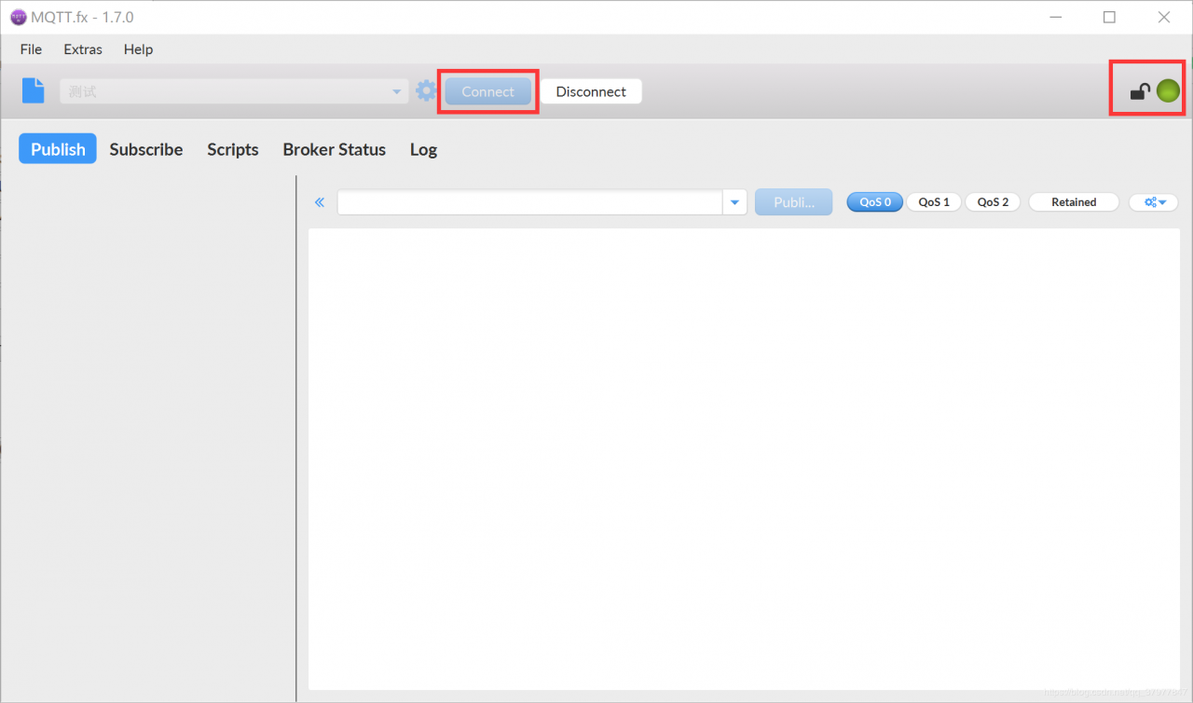The width and height of the screenshot is (1193, 703).
Task: Click the green connection status indicator
Action: pos(1168,90)
